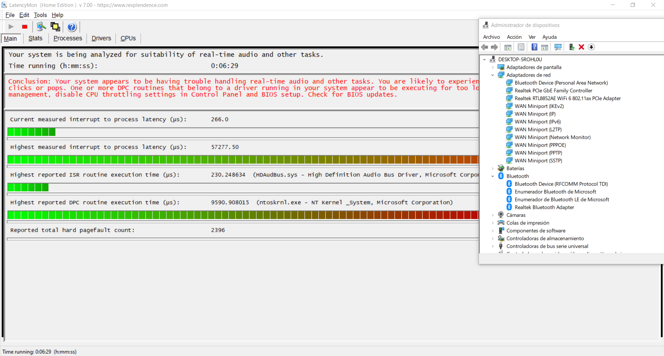The height and width of the screenshot is (356, 664).
Task: Open the Ayuda menu
Action: click(549, 37)
